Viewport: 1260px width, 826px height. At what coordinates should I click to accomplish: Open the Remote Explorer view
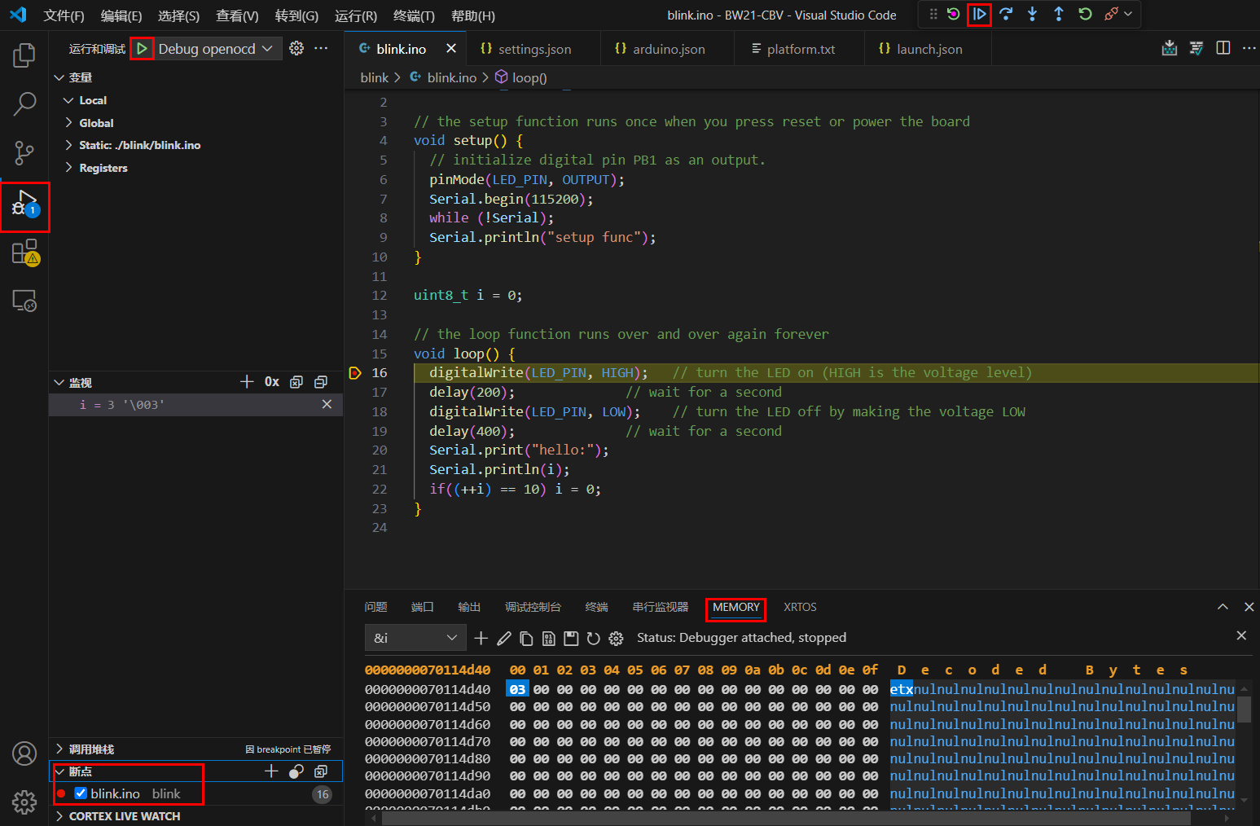tap(24, 301)
